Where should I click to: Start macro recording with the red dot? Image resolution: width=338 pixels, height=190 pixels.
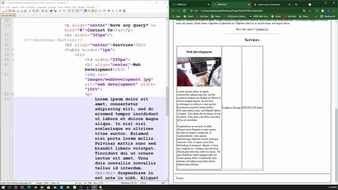109,11
